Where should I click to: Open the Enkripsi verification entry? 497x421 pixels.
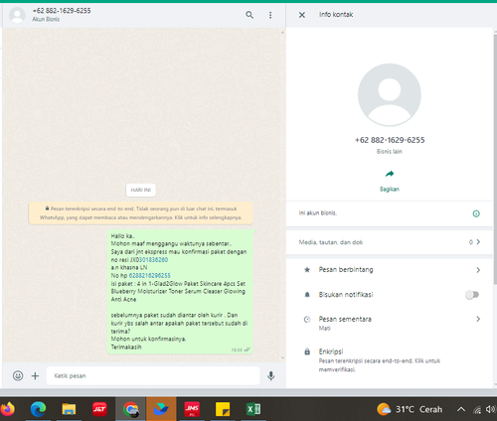tap(390, 359)
